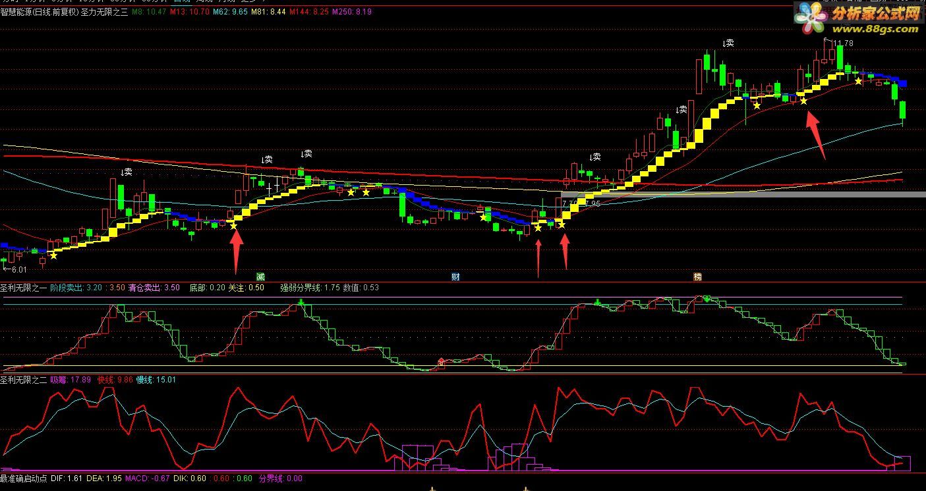Click the sub-indicator title 圣利无限之一
The width and height of the screenshot is (926, 491).
click(x=23, y=288)
